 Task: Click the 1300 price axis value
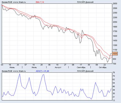115,45
